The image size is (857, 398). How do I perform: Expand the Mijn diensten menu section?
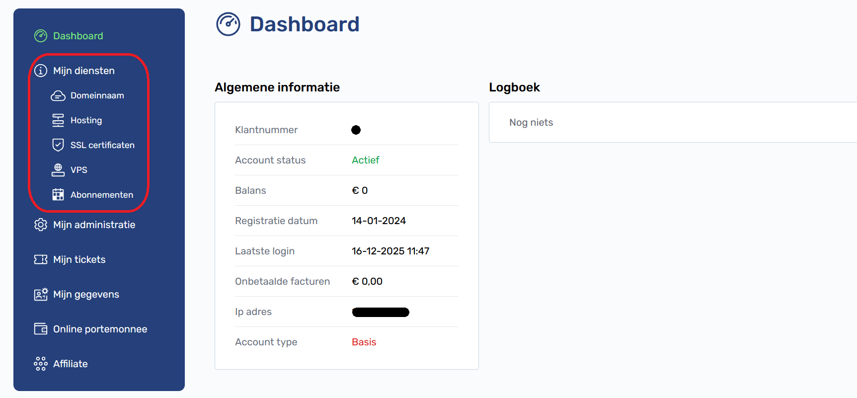84,71
